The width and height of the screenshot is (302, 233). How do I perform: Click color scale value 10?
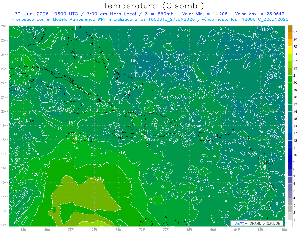(x=295, y=155)
